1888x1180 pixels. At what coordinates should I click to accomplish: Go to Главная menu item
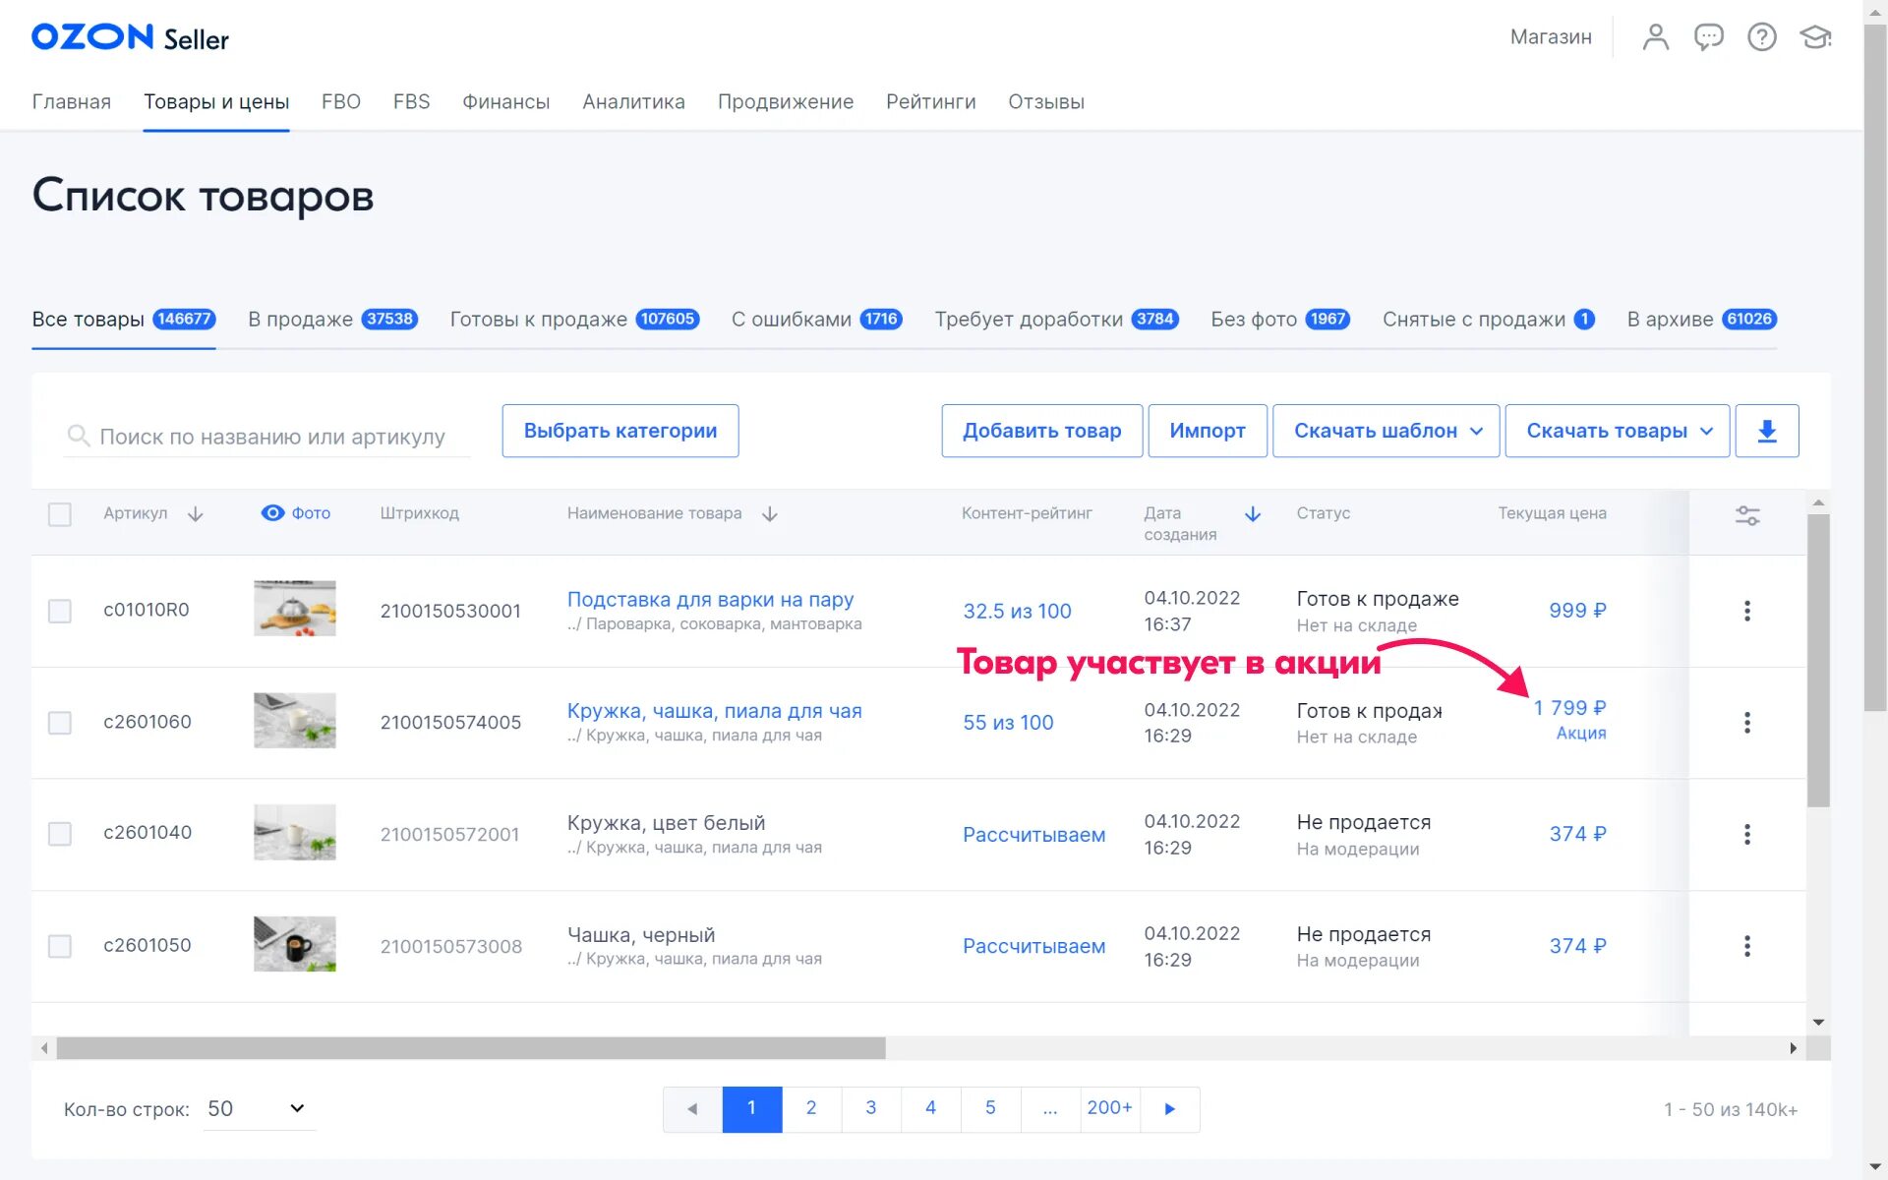[x=72, y=102]
